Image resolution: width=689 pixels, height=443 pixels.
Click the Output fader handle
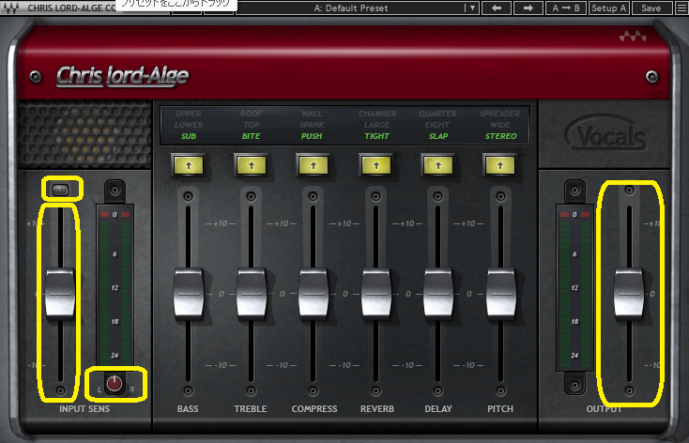pos(629,293)
